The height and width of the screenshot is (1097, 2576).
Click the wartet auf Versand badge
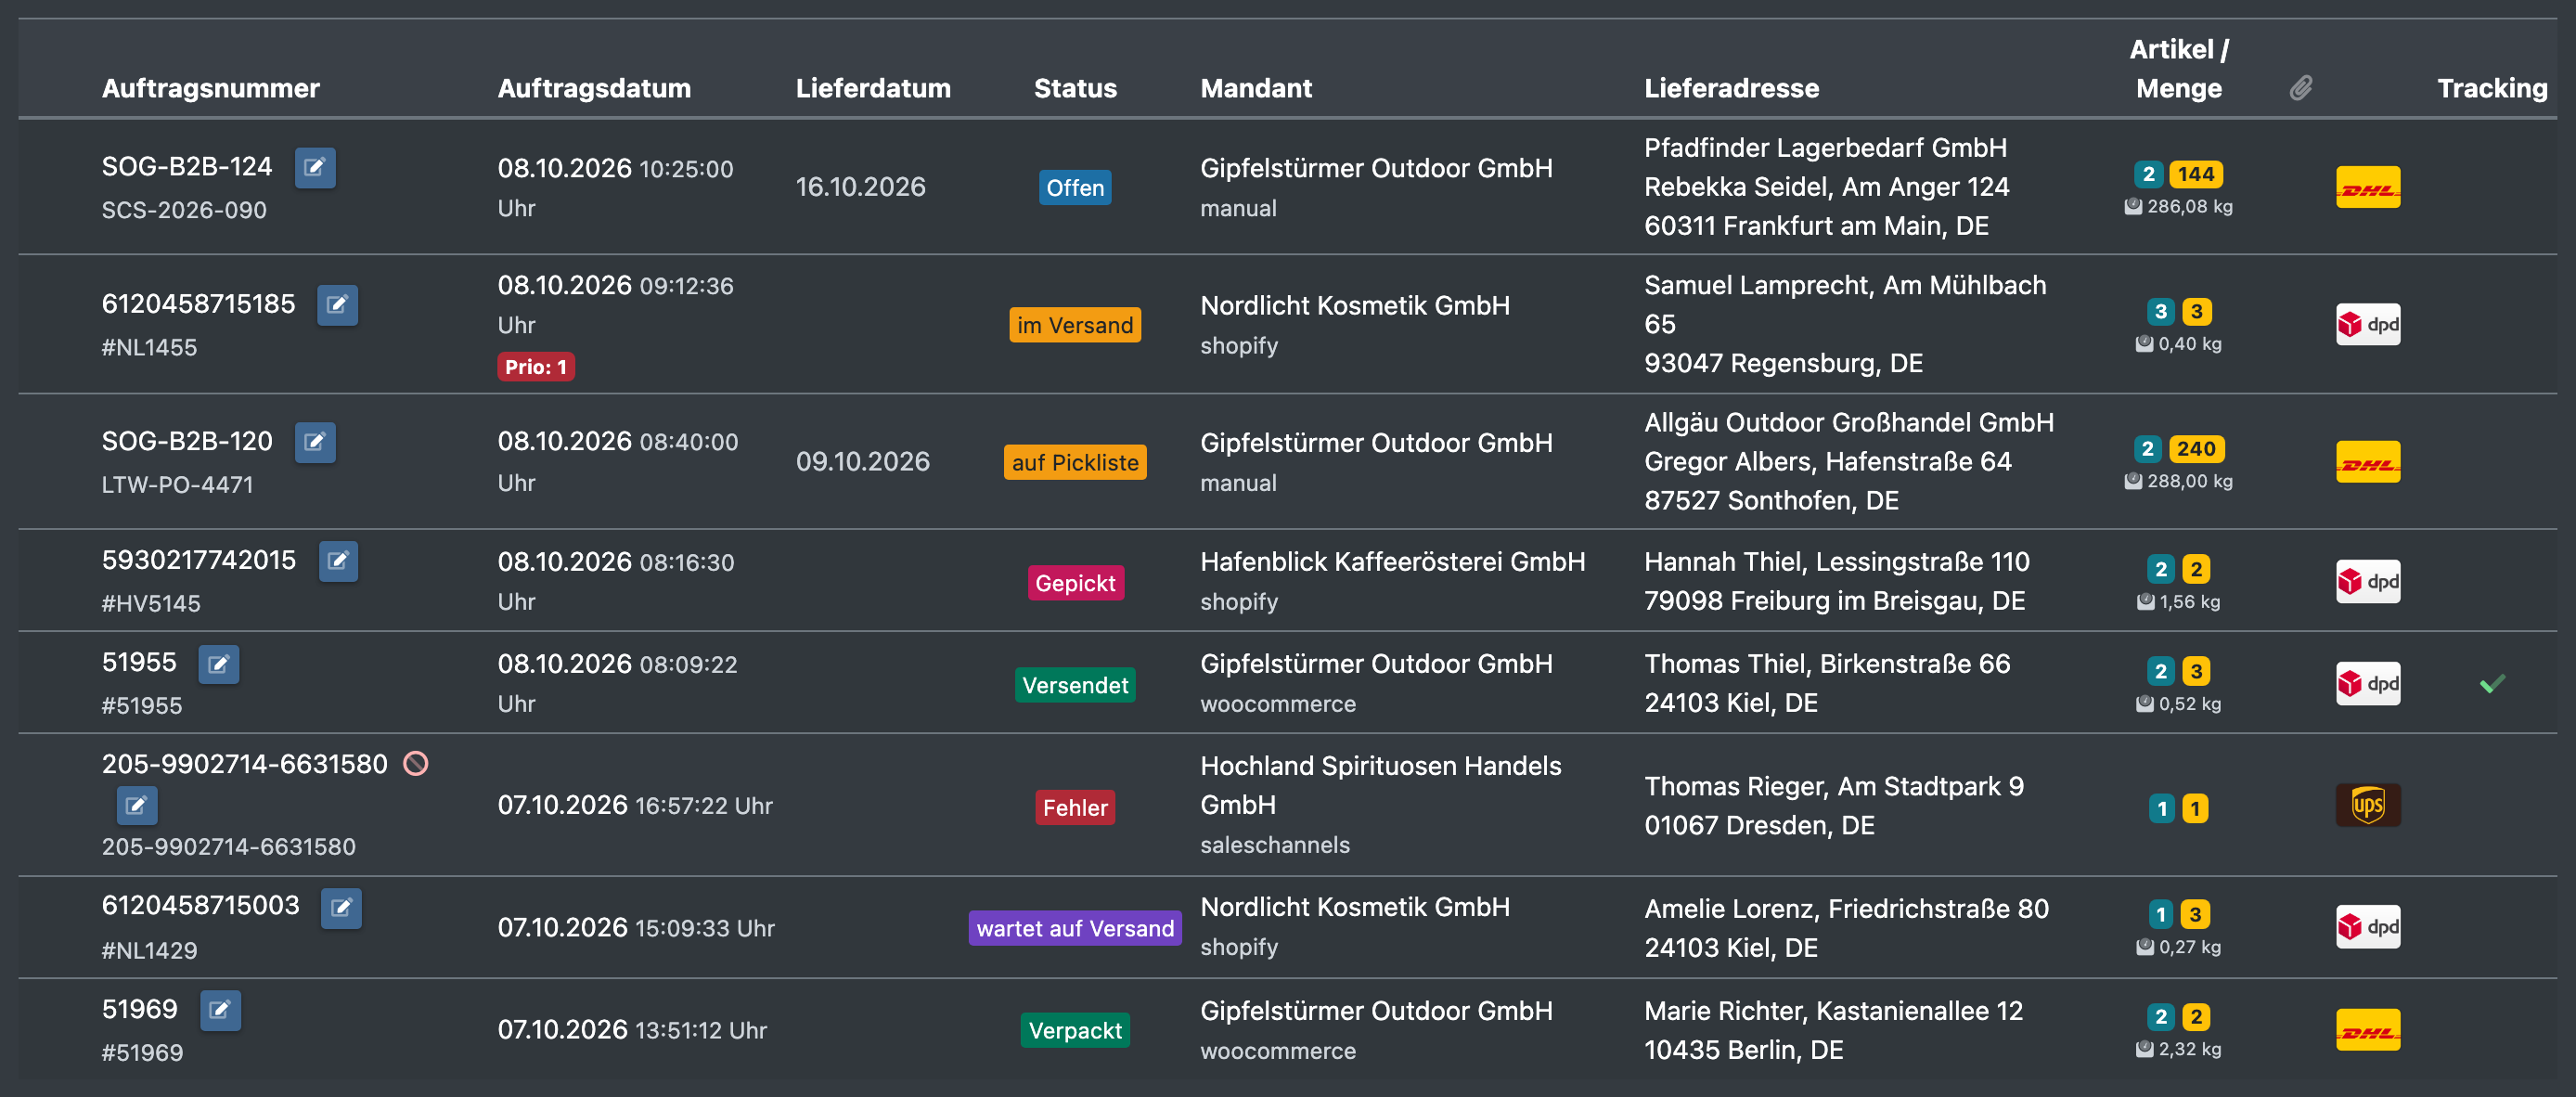pos(1075,928)
